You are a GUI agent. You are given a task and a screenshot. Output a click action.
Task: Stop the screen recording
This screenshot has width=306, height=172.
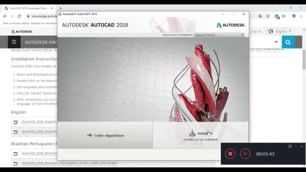pyautogui.click(x=230, y=154)
